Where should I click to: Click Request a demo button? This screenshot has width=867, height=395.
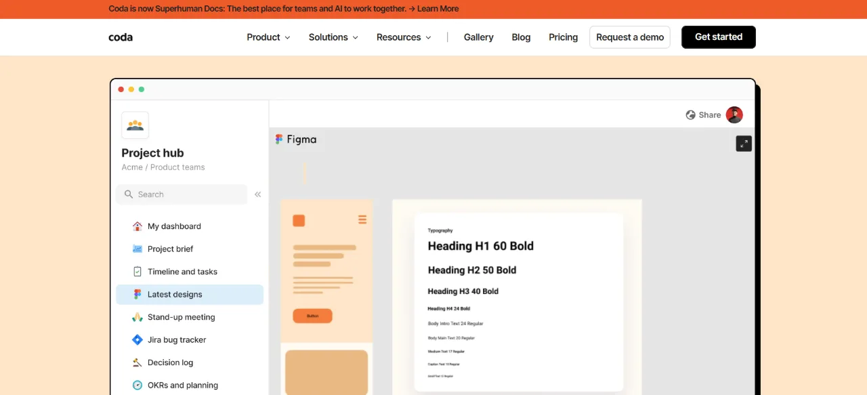pos(630,37)
